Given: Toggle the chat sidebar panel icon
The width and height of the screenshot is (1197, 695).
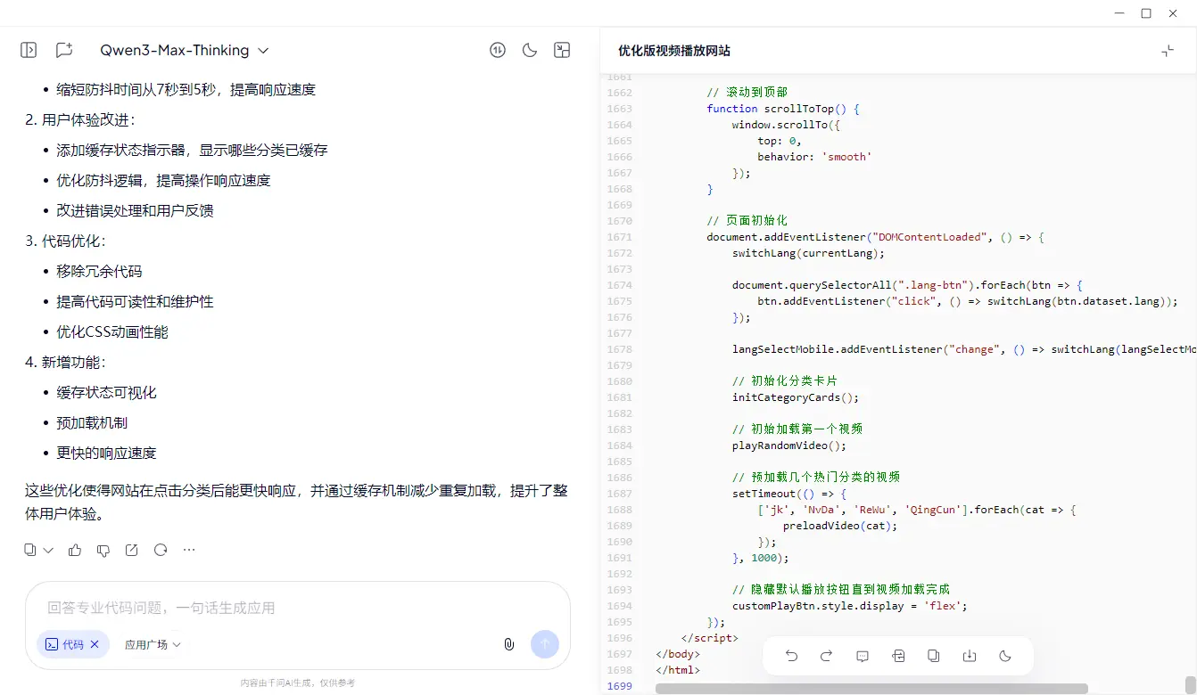Looking at the screenshot, I should click(29, 50).
